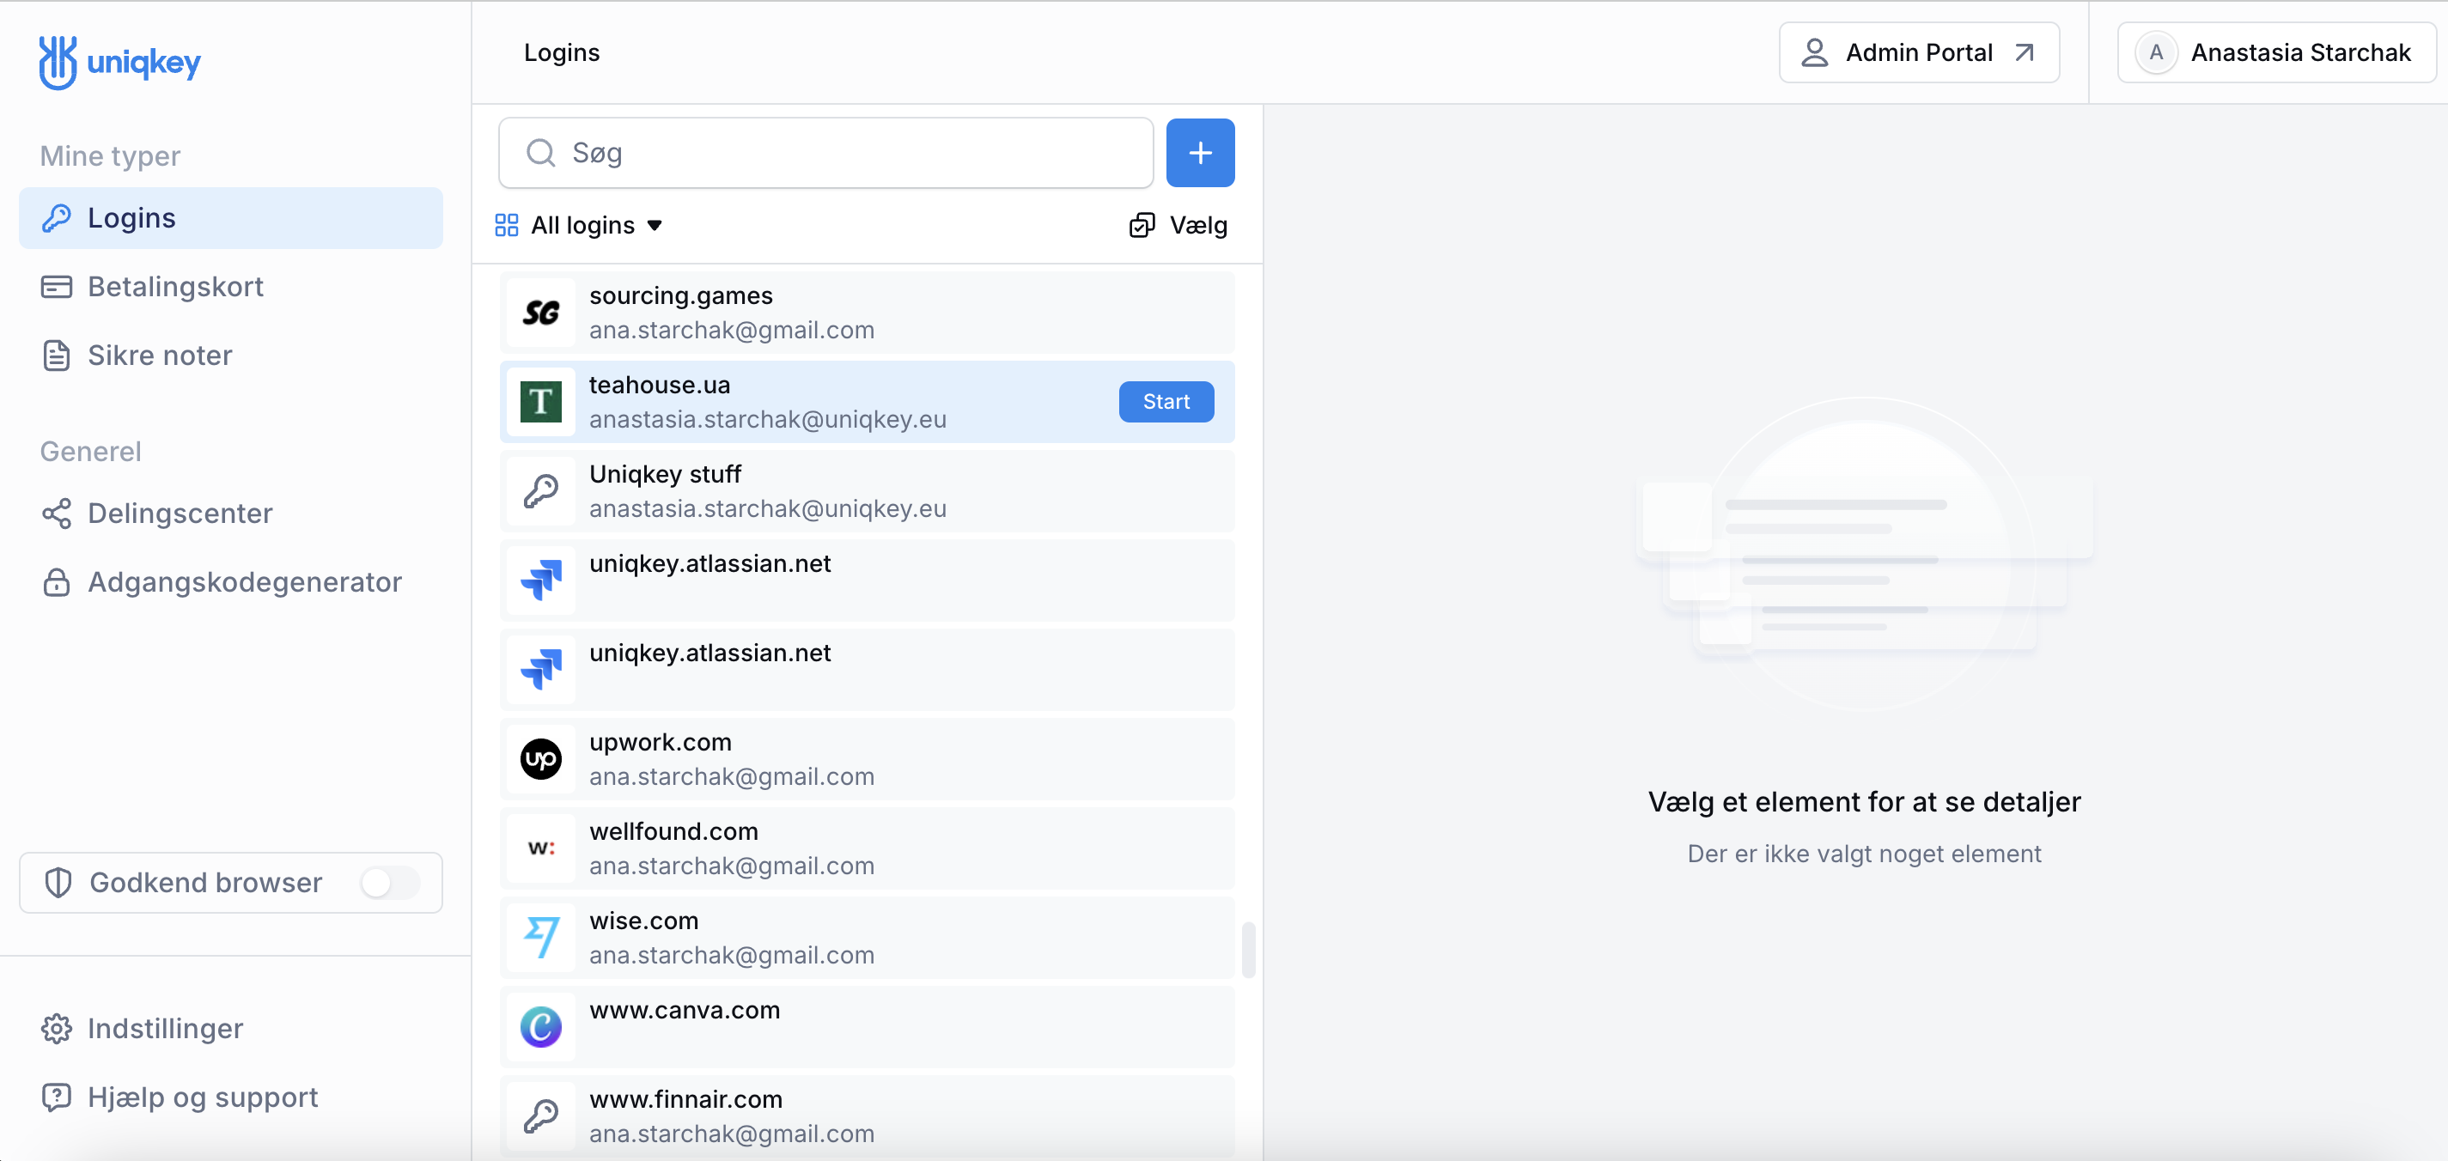Screen dimensions: 2448x1161
Task: Click the Canva logo icon
Action: coord(541,1027)
